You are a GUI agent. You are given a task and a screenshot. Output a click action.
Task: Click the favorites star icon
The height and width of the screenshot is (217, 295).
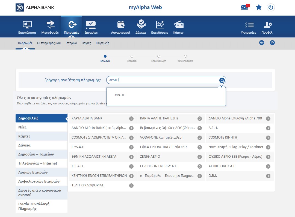(x=259, y=7)
